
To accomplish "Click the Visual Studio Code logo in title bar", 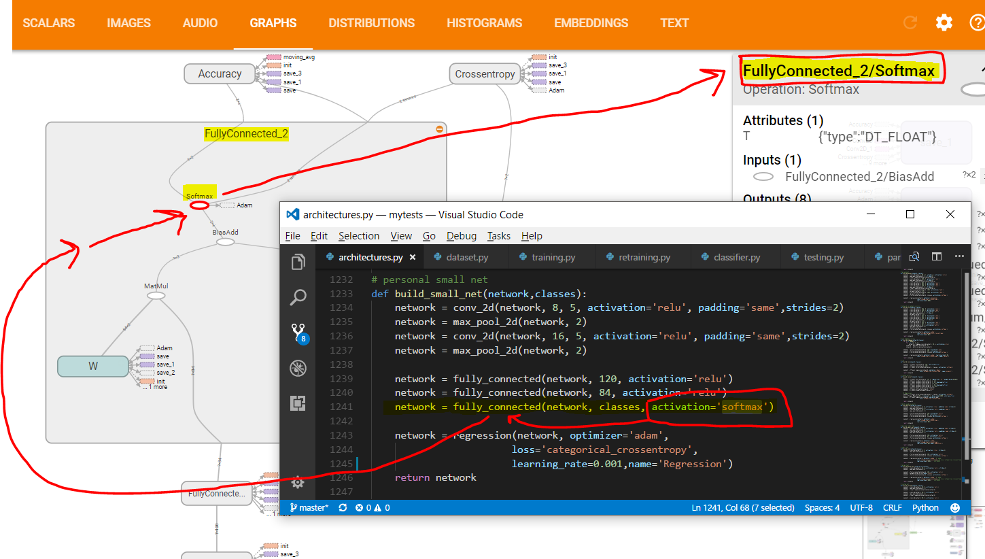I will 293,214.
